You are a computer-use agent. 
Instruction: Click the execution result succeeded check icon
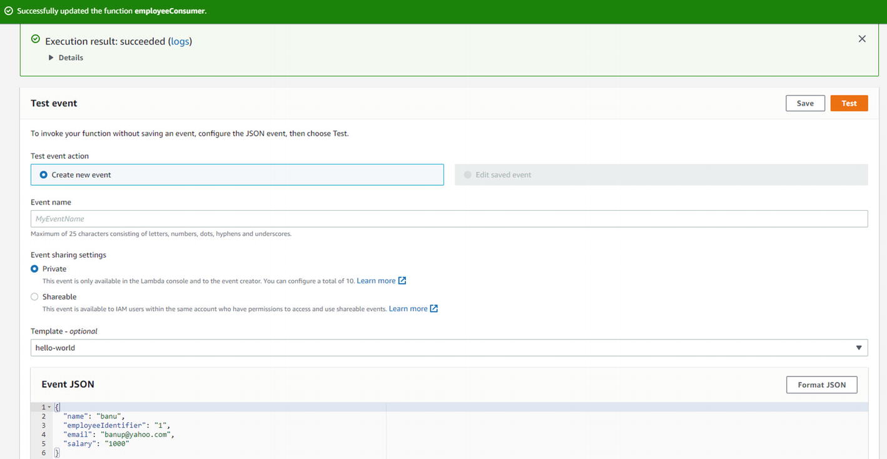(36, 39)
